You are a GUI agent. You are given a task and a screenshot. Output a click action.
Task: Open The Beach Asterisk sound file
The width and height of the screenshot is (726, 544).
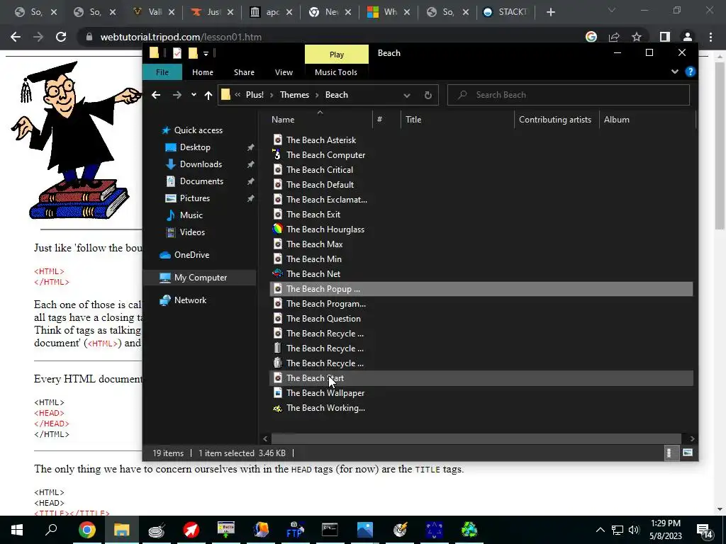pyautogui.click(x=320, y=140)
